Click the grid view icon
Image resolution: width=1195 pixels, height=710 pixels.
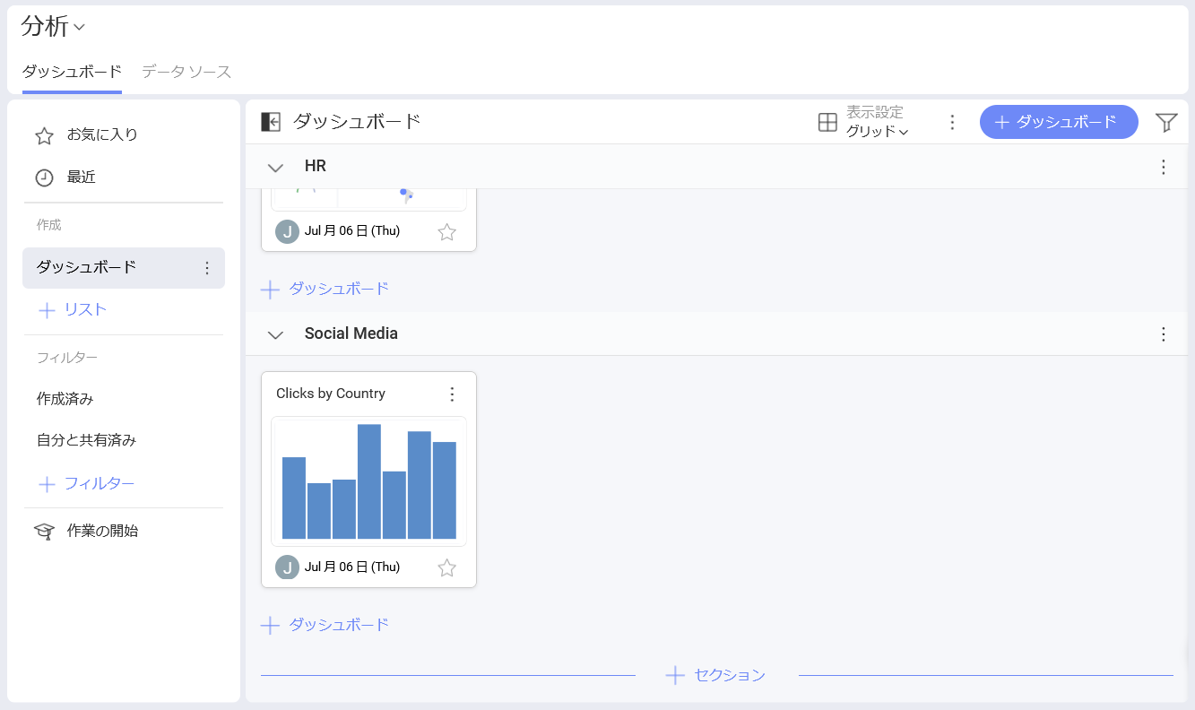(x=827, y=123)
